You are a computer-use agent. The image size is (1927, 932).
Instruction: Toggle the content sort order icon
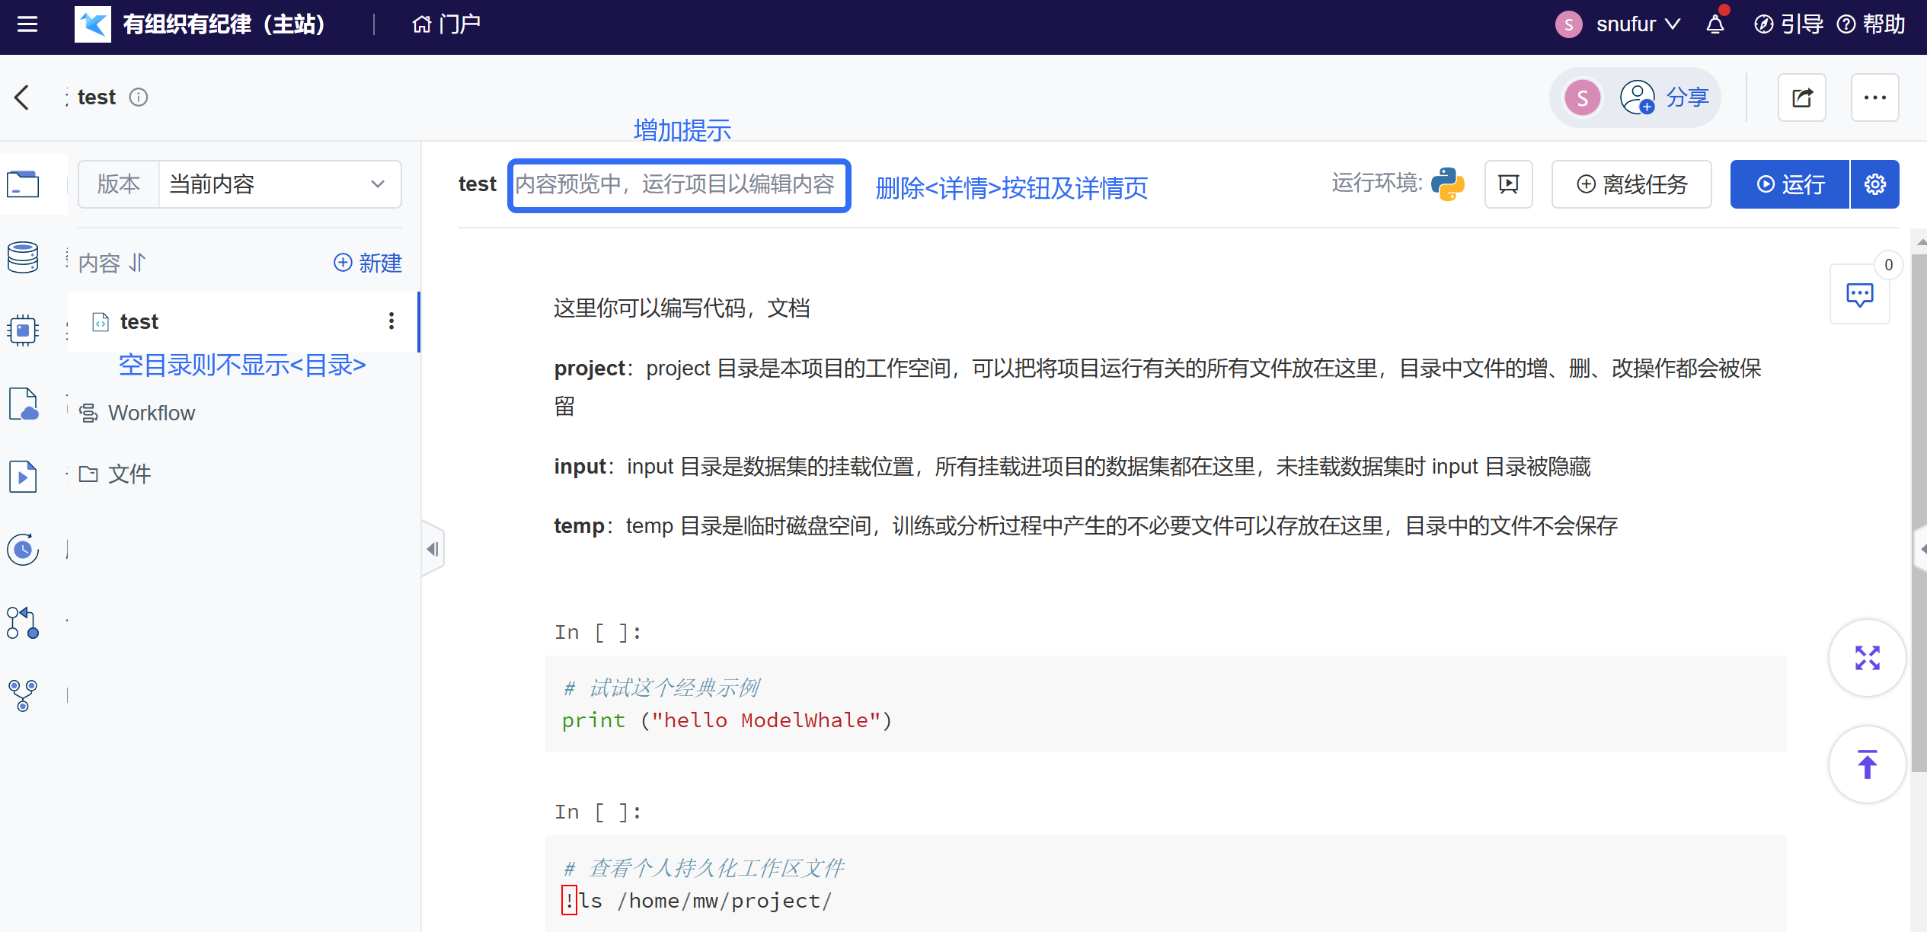pyautogui.click(x=137, y=263)
